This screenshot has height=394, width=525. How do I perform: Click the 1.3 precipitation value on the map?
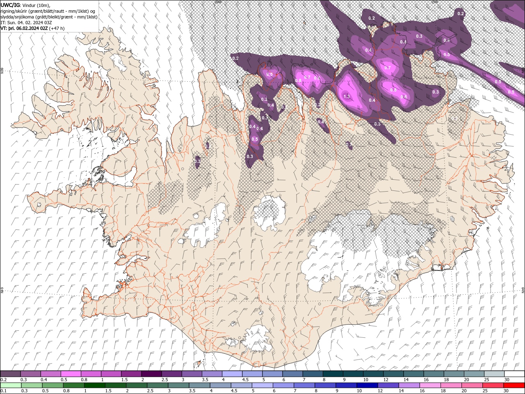click(347, 97)
